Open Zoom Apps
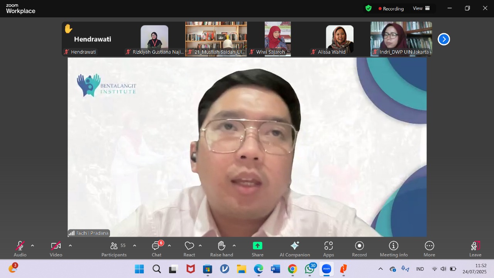The height and width of the screenshot is (278, 494). point(328,249)
